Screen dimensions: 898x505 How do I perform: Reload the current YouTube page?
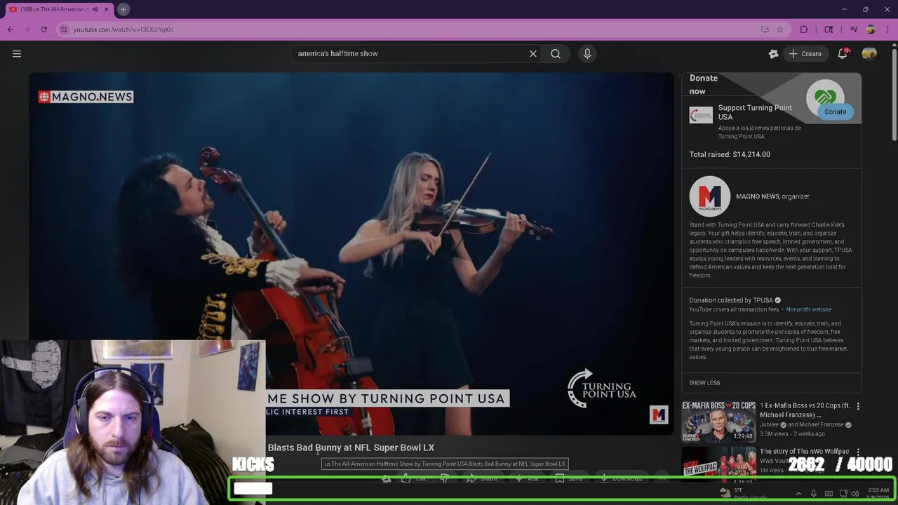coord(43,29)
